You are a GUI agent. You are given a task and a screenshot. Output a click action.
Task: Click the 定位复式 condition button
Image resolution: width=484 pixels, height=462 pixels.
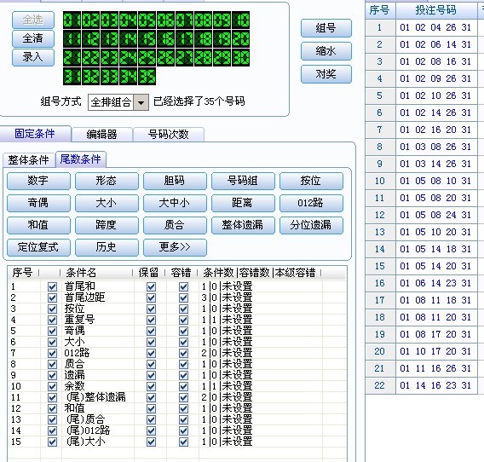(38, 247)
